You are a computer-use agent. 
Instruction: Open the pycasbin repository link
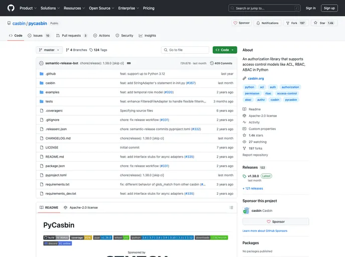click(38, 24)
